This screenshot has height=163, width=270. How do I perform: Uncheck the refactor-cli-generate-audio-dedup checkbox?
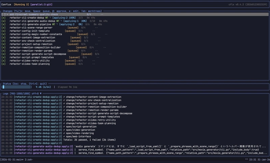click(x=3, y=21)
